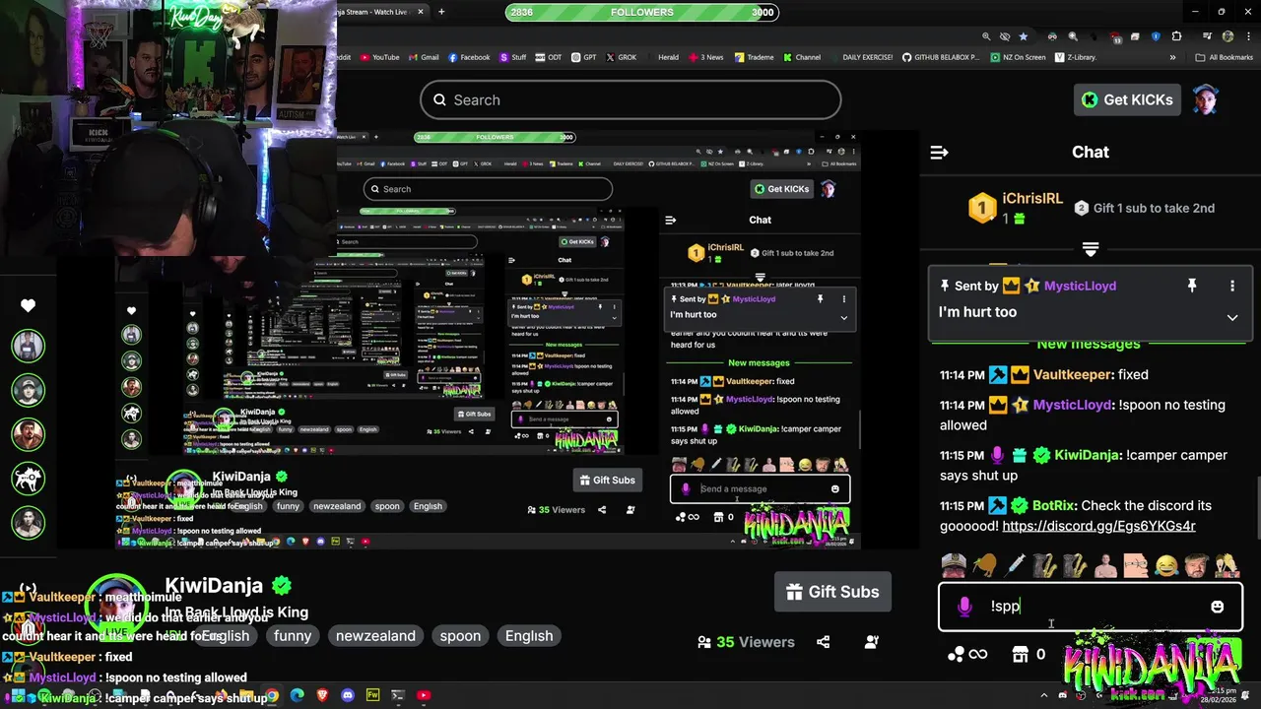Click the Get KICKs button

pos(1127,99)
